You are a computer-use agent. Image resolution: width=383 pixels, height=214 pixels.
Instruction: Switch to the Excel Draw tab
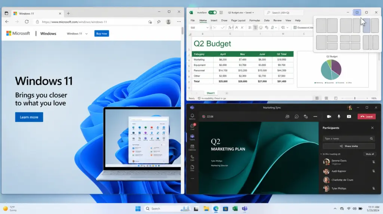224,21
